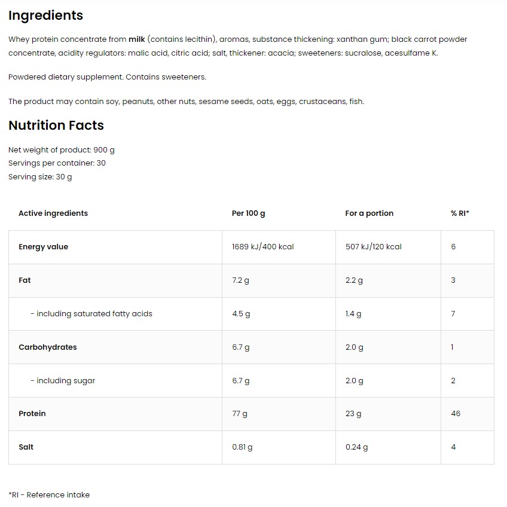The height and width of the screenshot is (507, 507).
Task: Click the including saturated fatty acids label
Action: (91, 314)
